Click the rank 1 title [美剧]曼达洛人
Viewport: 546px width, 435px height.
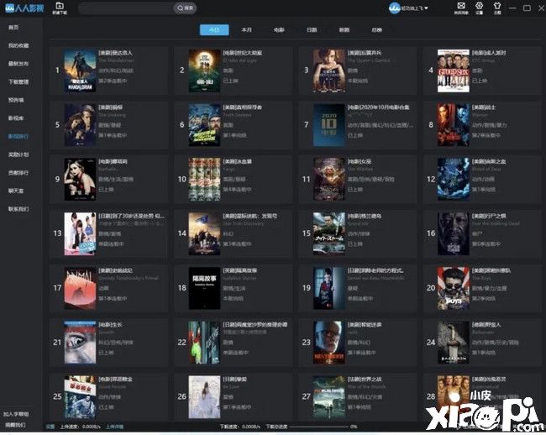click(x=116, y=53)
